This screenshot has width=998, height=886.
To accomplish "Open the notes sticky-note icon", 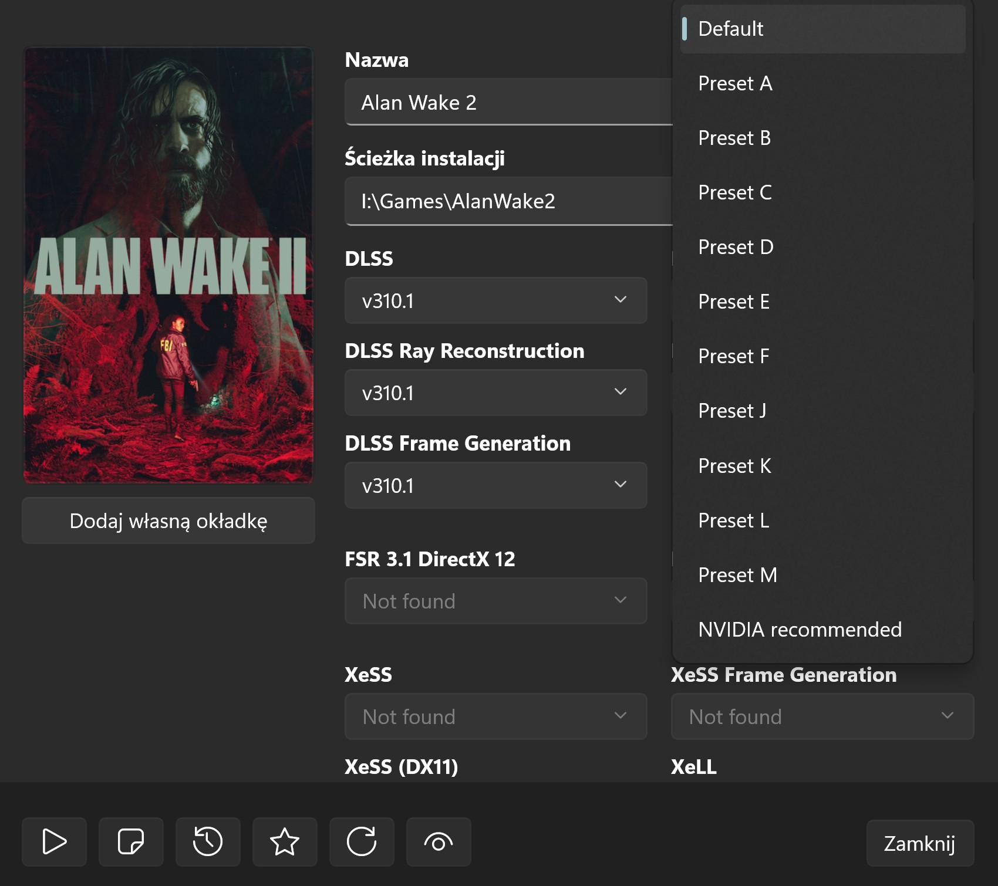I will (131, 842).
